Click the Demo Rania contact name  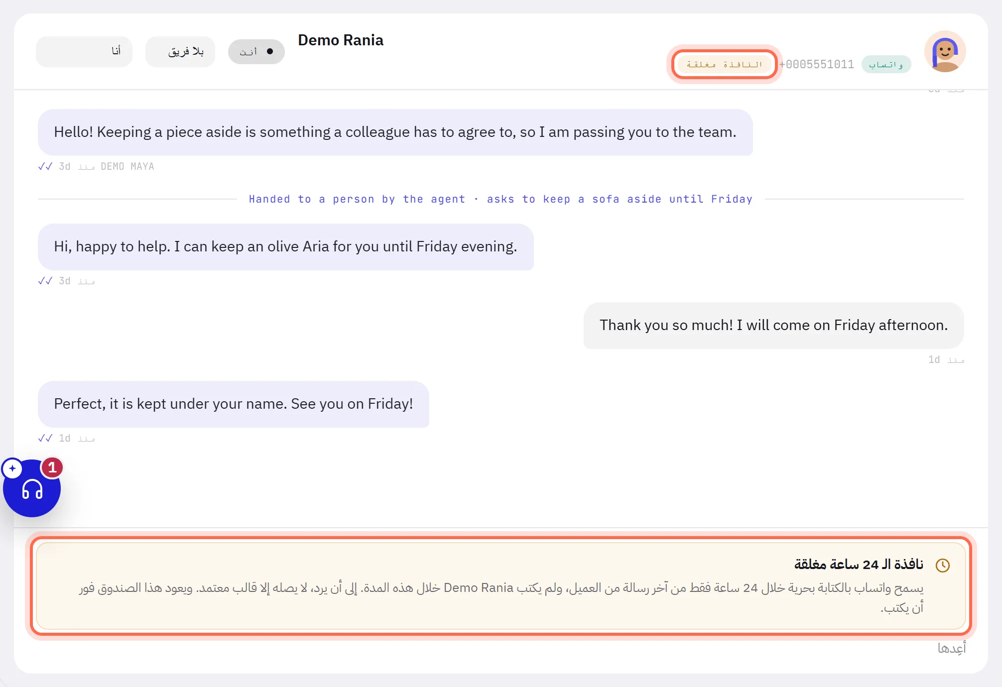[x=341, y=40]
